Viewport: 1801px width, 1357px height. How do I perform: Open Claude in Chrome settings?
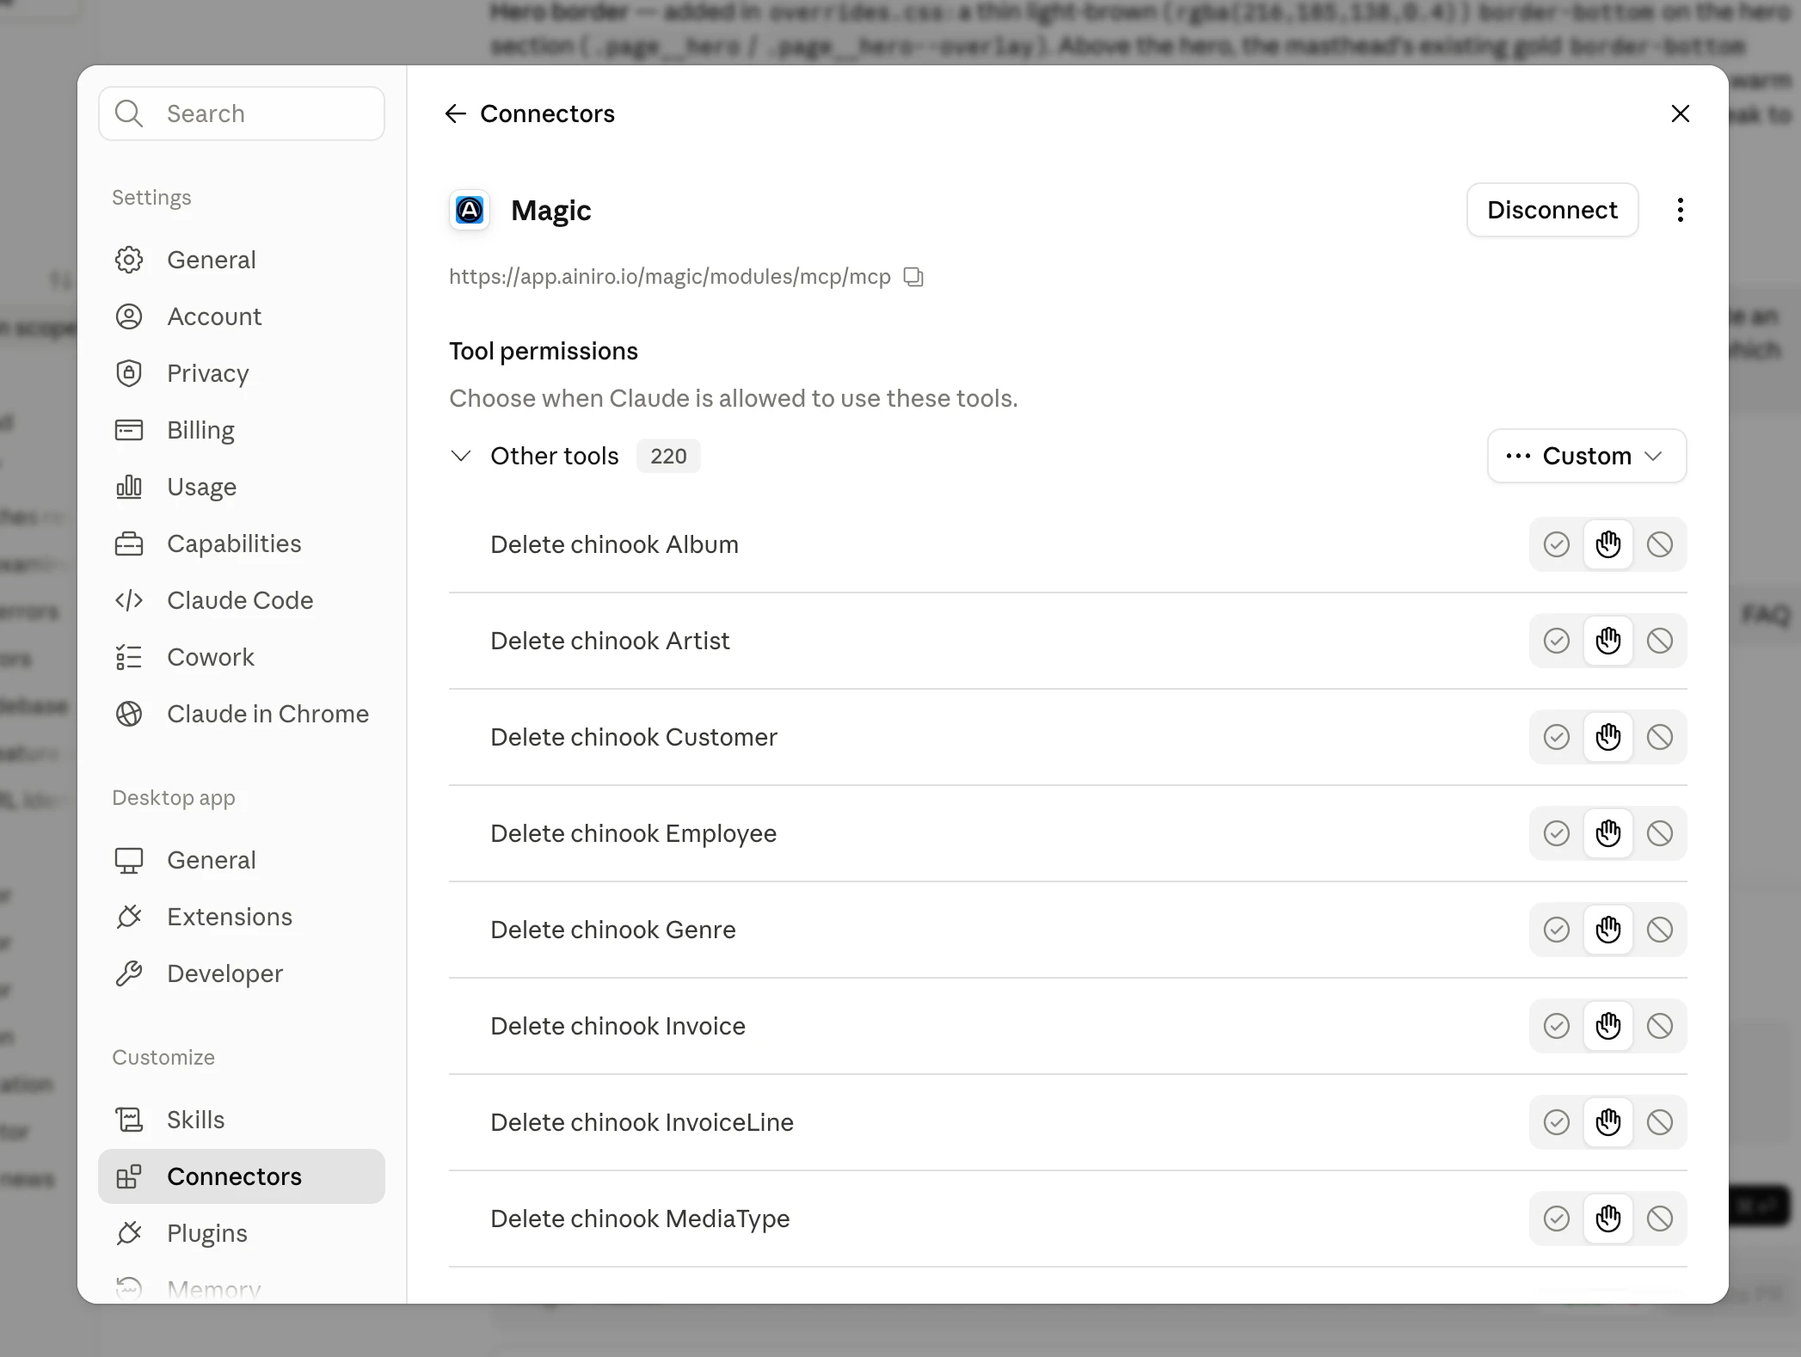[x=241, y=714]
